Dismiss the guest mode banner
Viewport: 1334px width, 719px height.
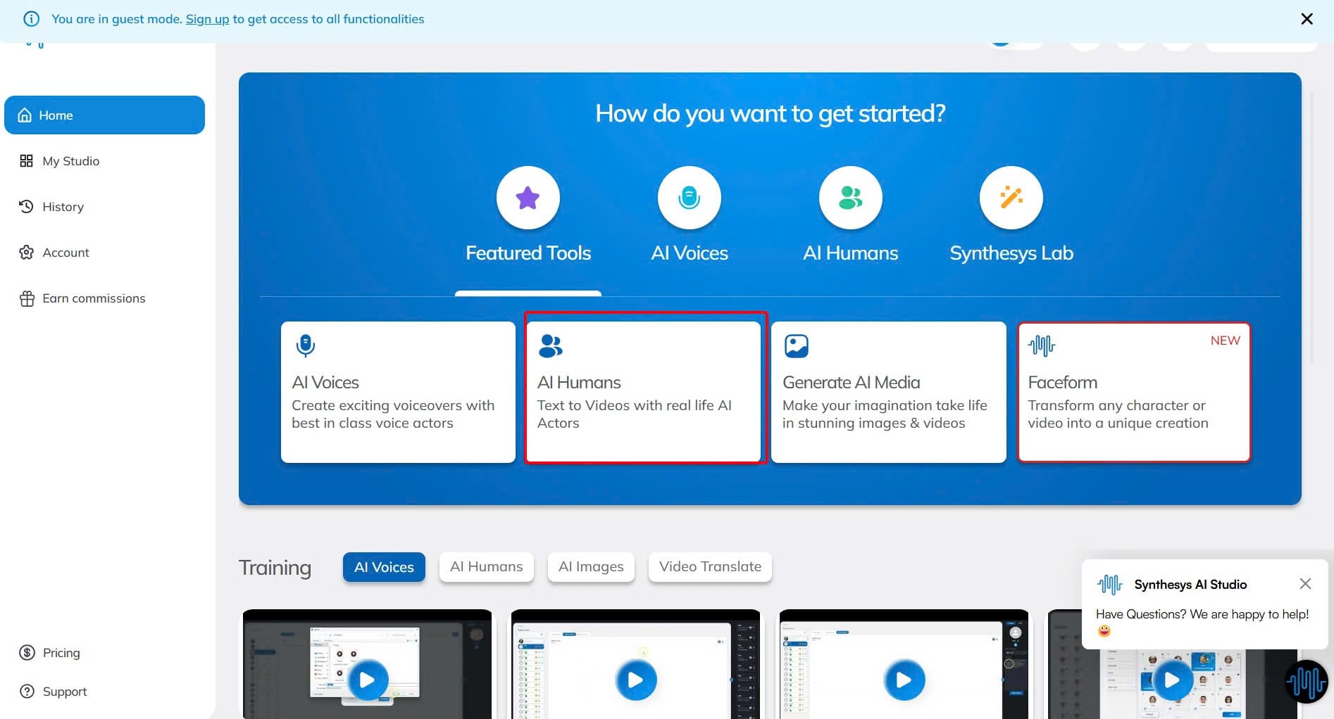click(1307, 19)
